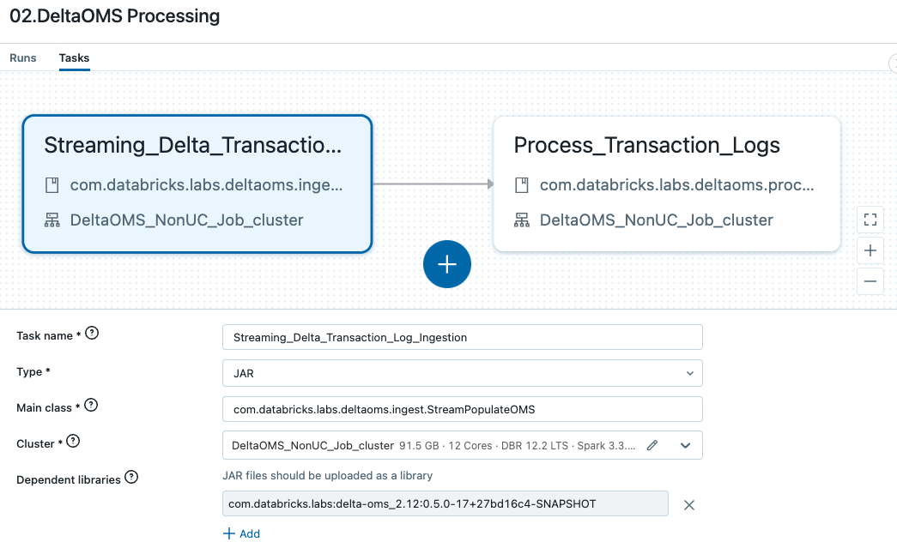Zoom out on the task graph
This screenshot has width=897, height=542.
tap(870, 281)
